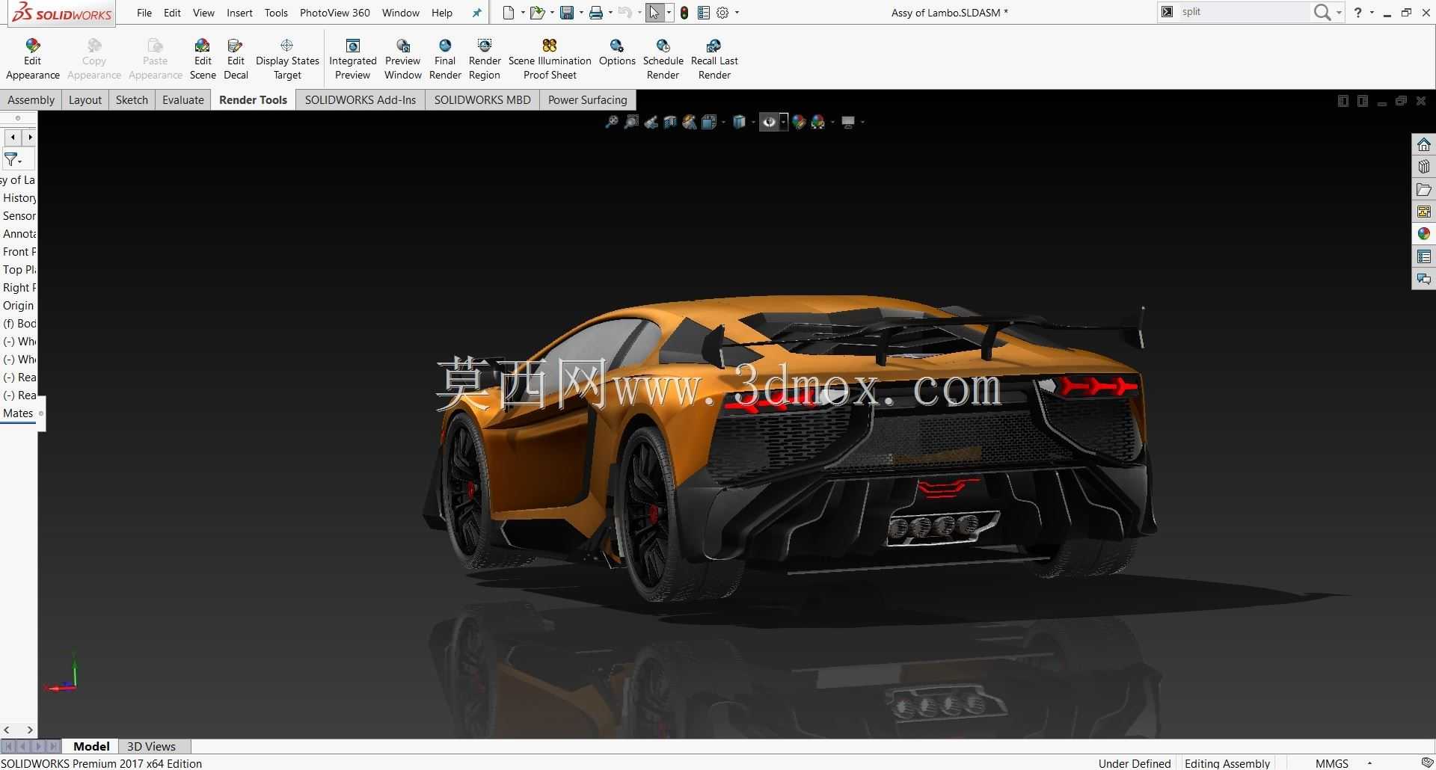Open the 3D Views tab
The height and width of the screenshot is (770, 1436).
pyautogui.click(x=151, y=746)
